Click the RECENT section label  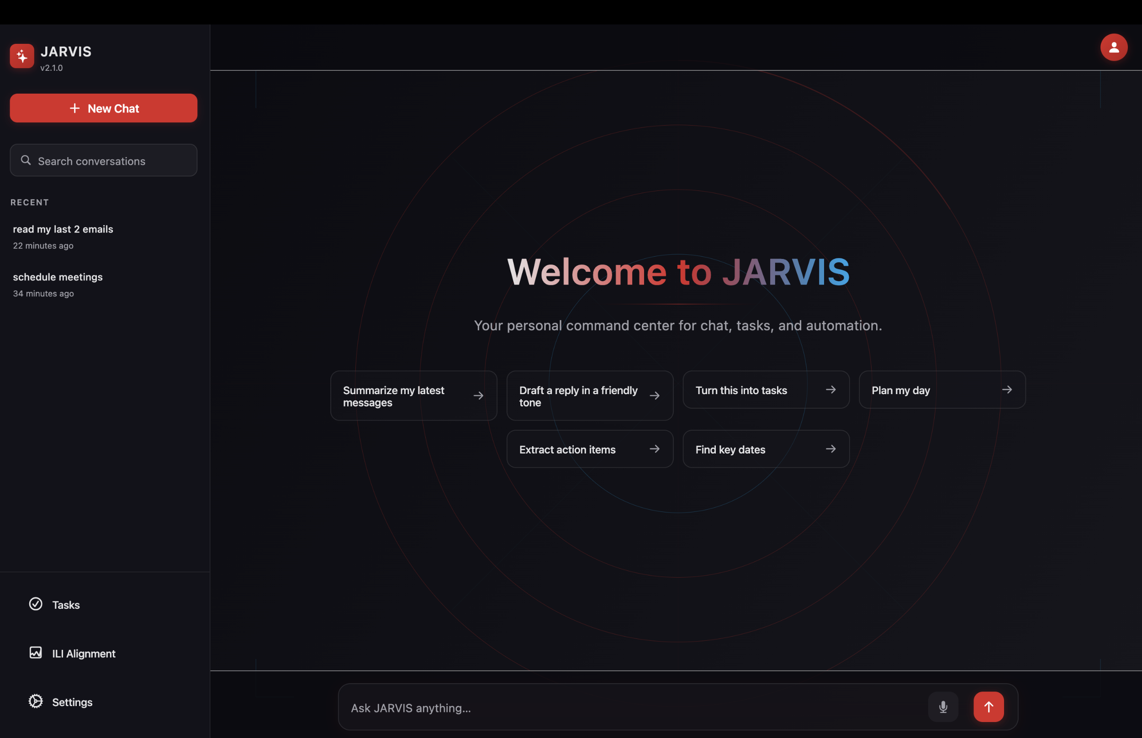coord(30,202)
